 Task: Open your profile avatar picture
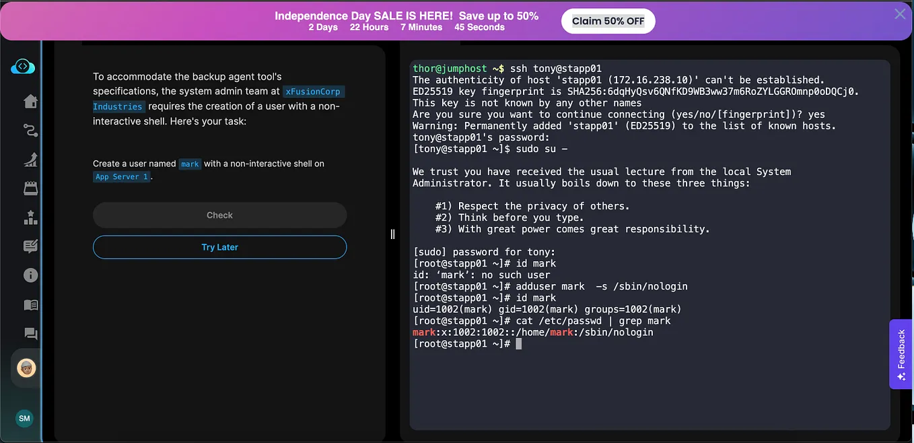26,368
